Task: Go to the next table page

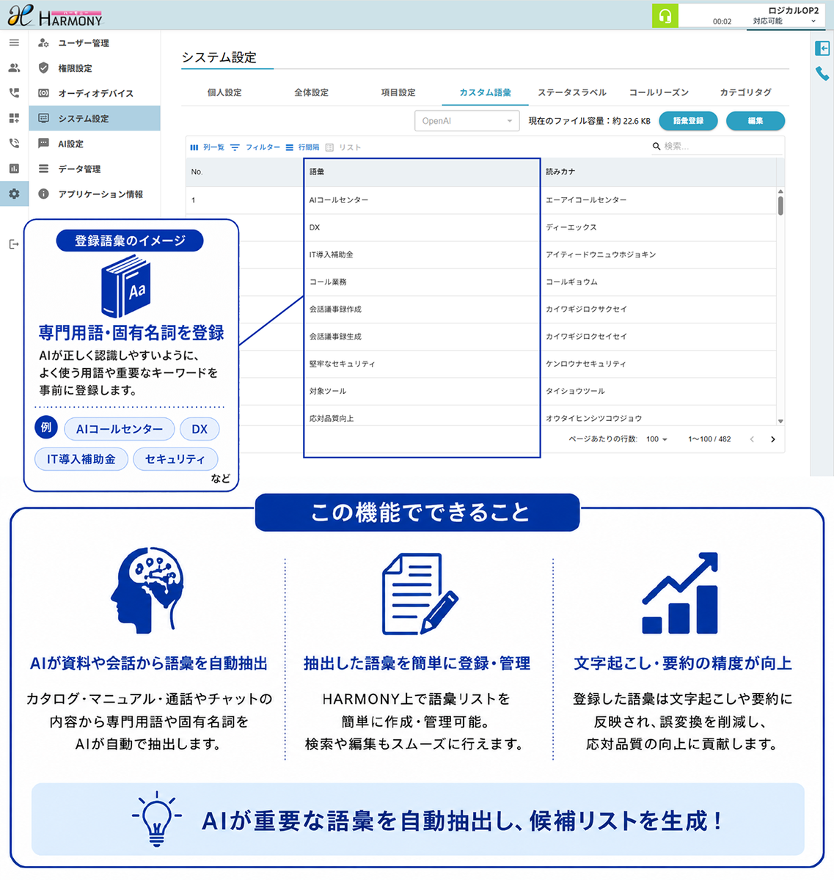Action: tap(772, 439)
